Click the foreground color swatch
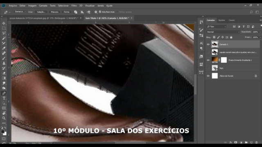This screenshot has width=262, height=147. [x=3, y=131]
